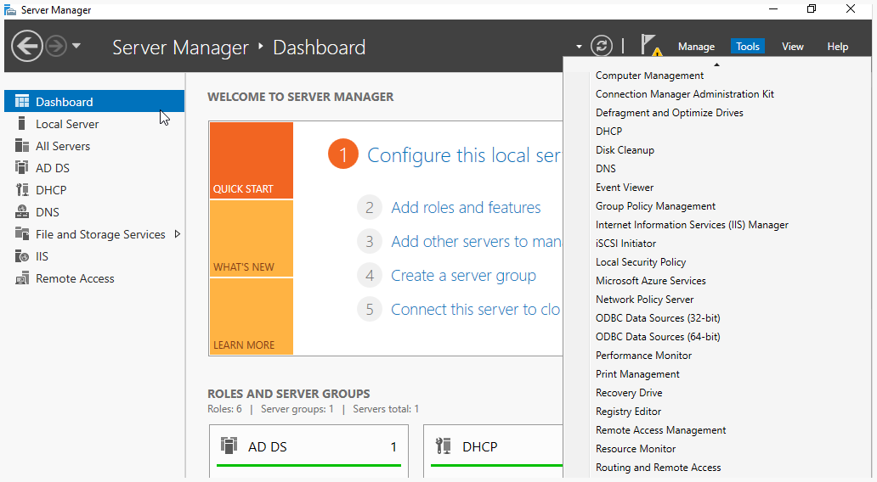Screen dimensions: 877x482
Task: Click the DHCP role tile icon
Action: click(443, 446)
